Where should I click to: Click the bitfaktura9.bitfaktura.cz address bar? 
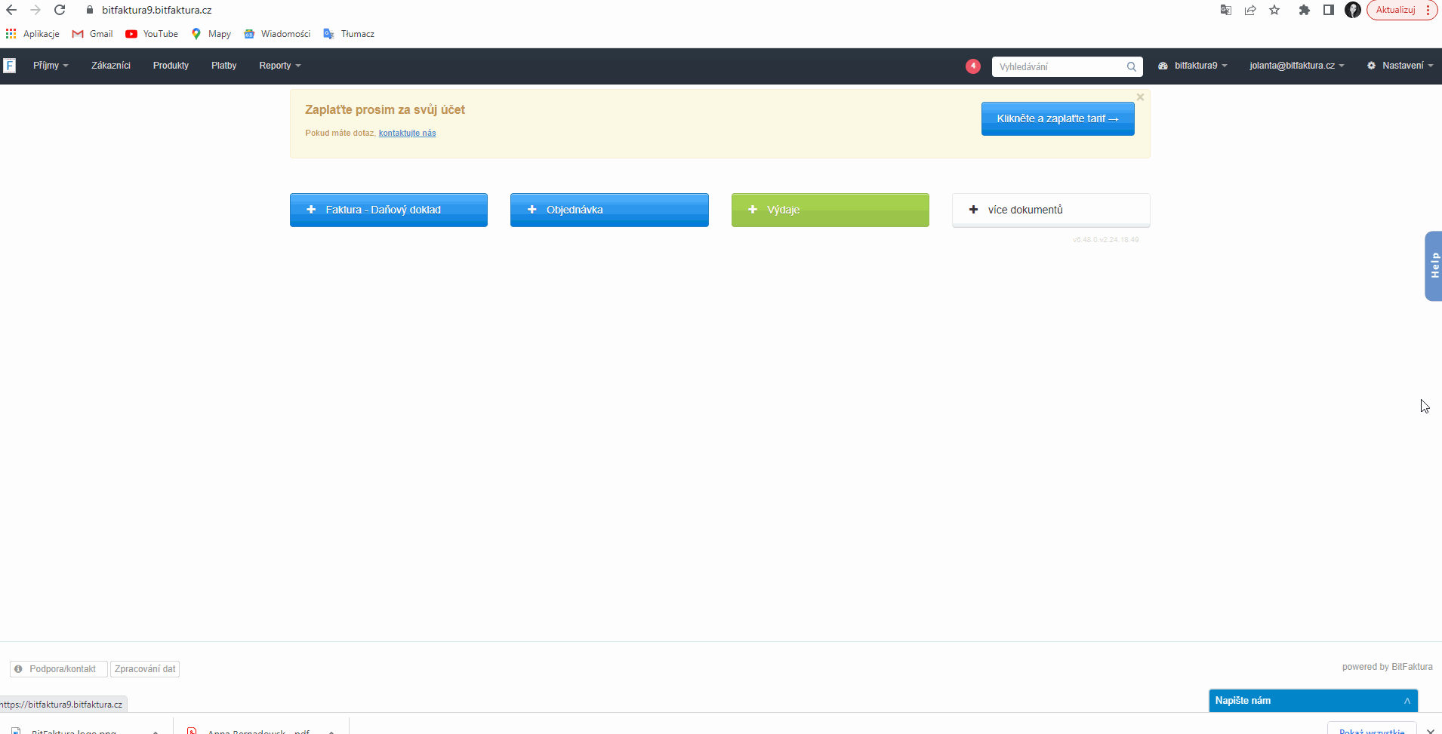[x=156, y=10]
